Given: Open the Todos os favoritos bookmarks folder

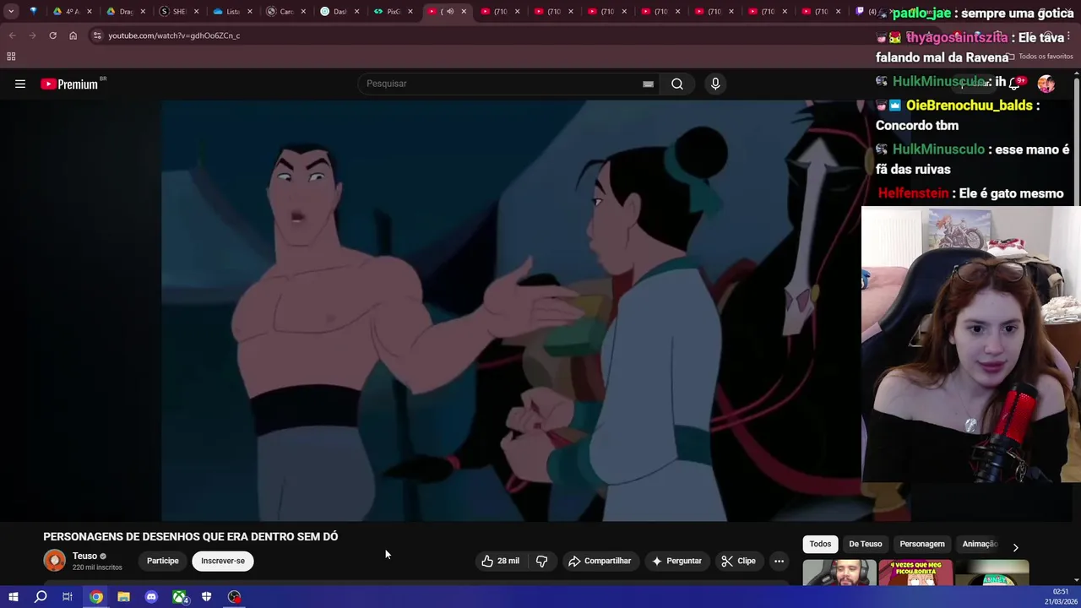Looking at the screenshot, I should pyautogui.click(x=1040, y=57).
